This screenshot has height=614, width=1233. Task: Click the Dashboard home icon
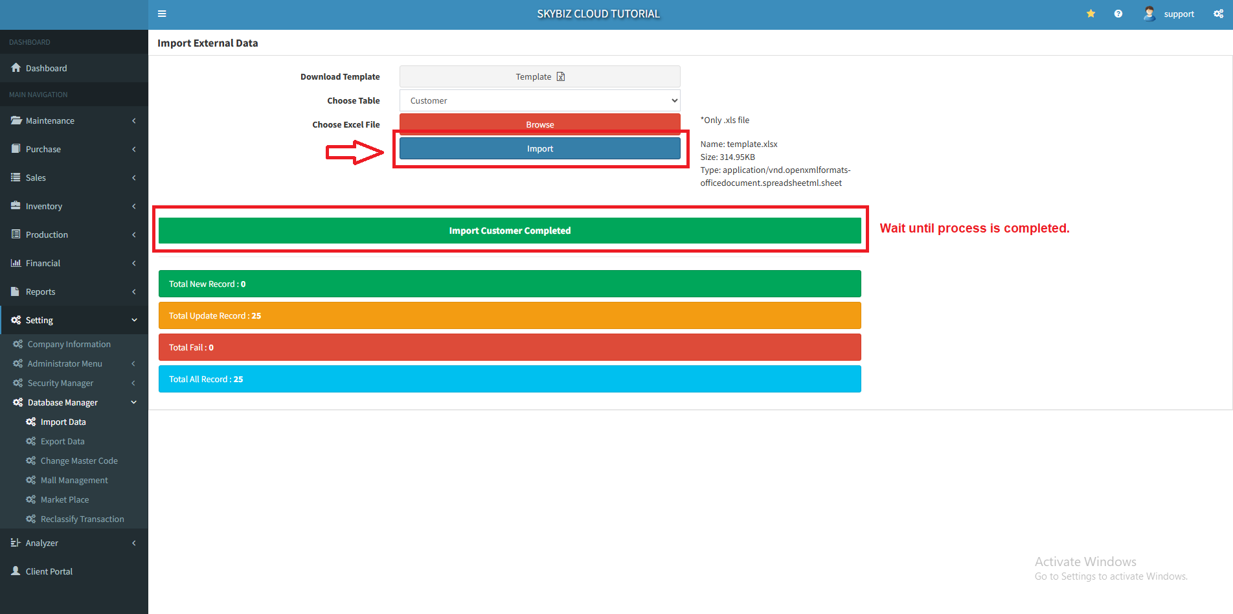(16, 68)
